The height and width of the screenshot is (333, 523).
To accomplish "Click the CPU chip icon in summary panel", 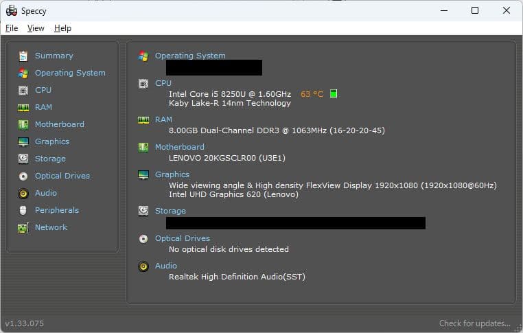I will click(143, 83).
